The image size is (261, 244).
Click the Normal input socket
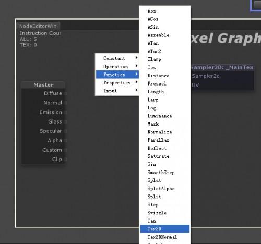tap(65, 103)
